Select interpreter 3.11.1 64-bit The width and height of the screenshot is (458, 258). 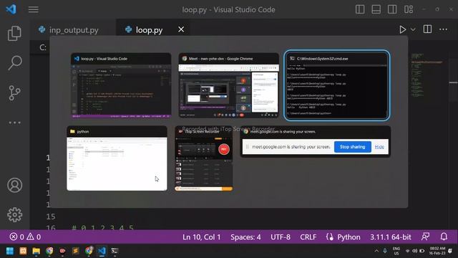click(x=391, y=237)
